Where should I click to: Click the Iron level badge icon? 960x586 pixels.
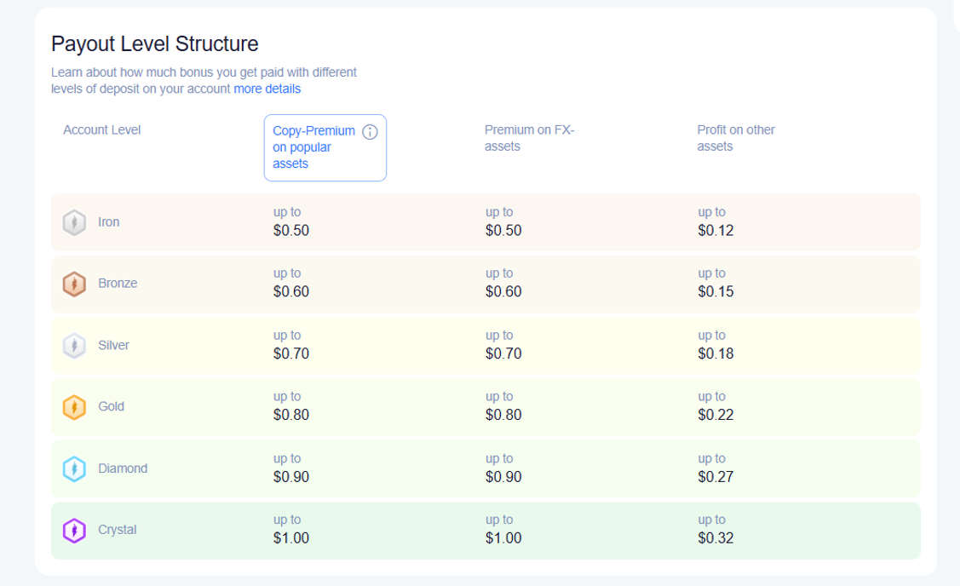(x=74, y=222)
